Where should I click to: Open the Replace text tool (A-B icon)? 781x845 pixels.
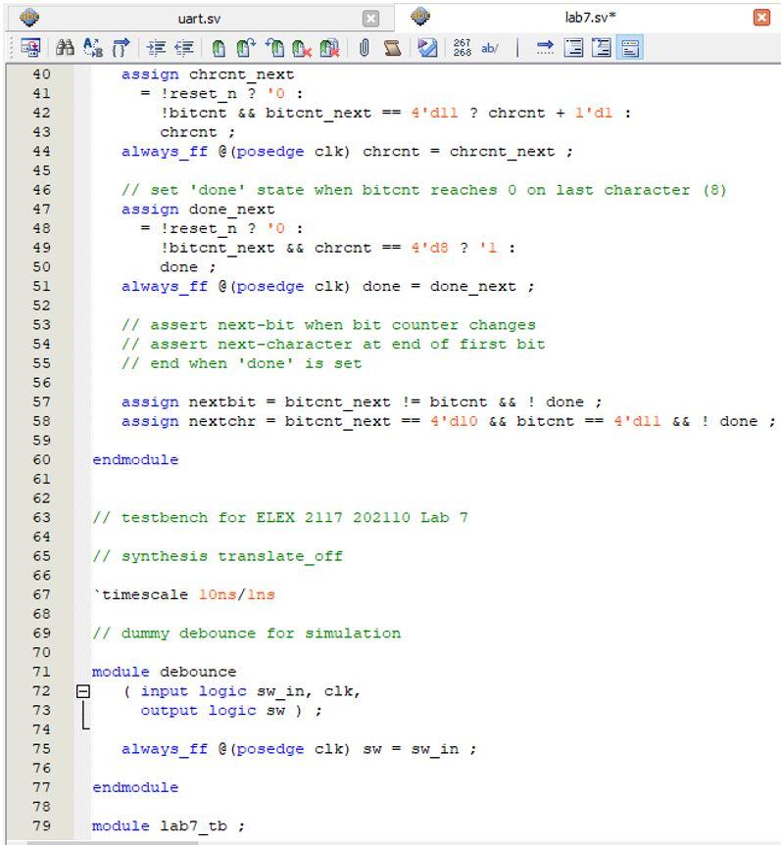point(93,48)
